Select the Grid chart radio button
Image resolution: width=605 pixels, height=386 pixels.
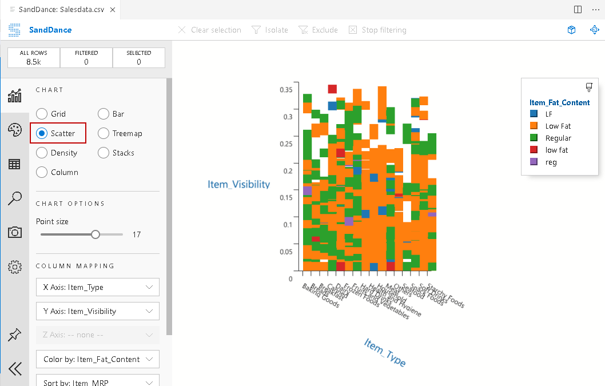[42, 114]
